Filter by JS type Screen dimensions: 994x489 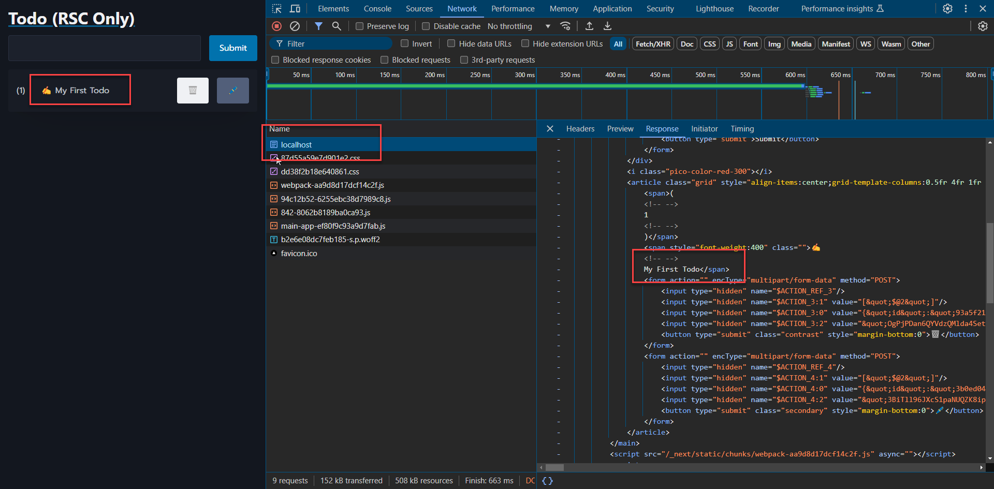[x=729, y=44]
